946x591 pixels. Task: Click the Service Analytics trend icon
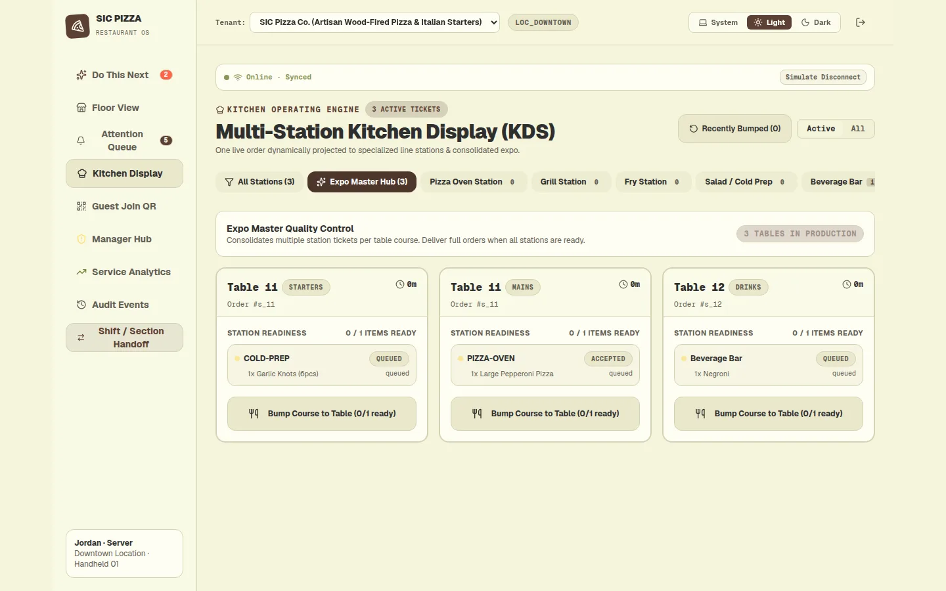point(81,272)
